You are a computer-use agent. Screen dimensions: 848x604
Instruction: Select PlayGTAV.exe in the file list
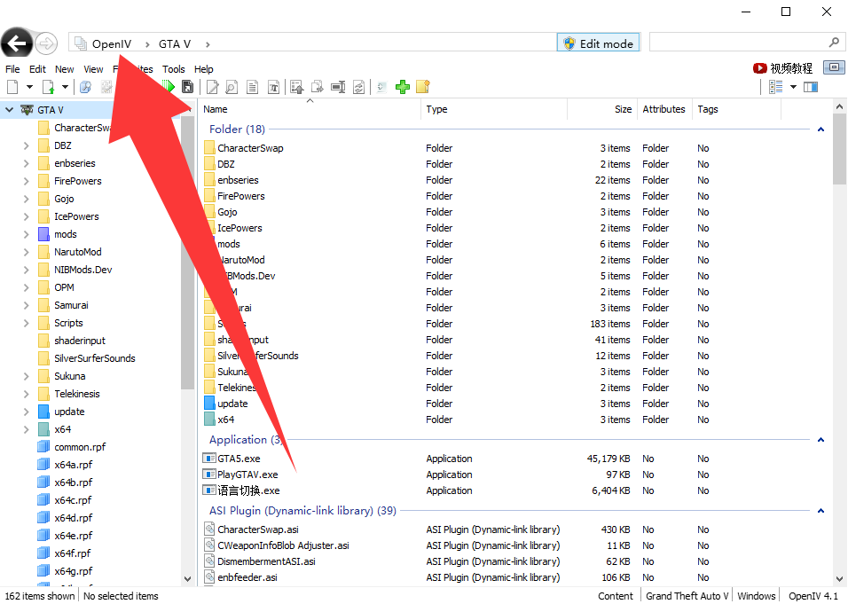coord(247,475)
